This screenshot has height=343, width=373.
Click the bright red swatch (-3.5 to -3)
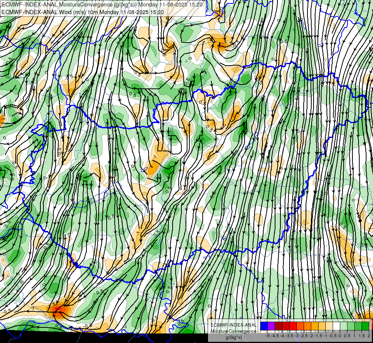[x=293, y=326]
